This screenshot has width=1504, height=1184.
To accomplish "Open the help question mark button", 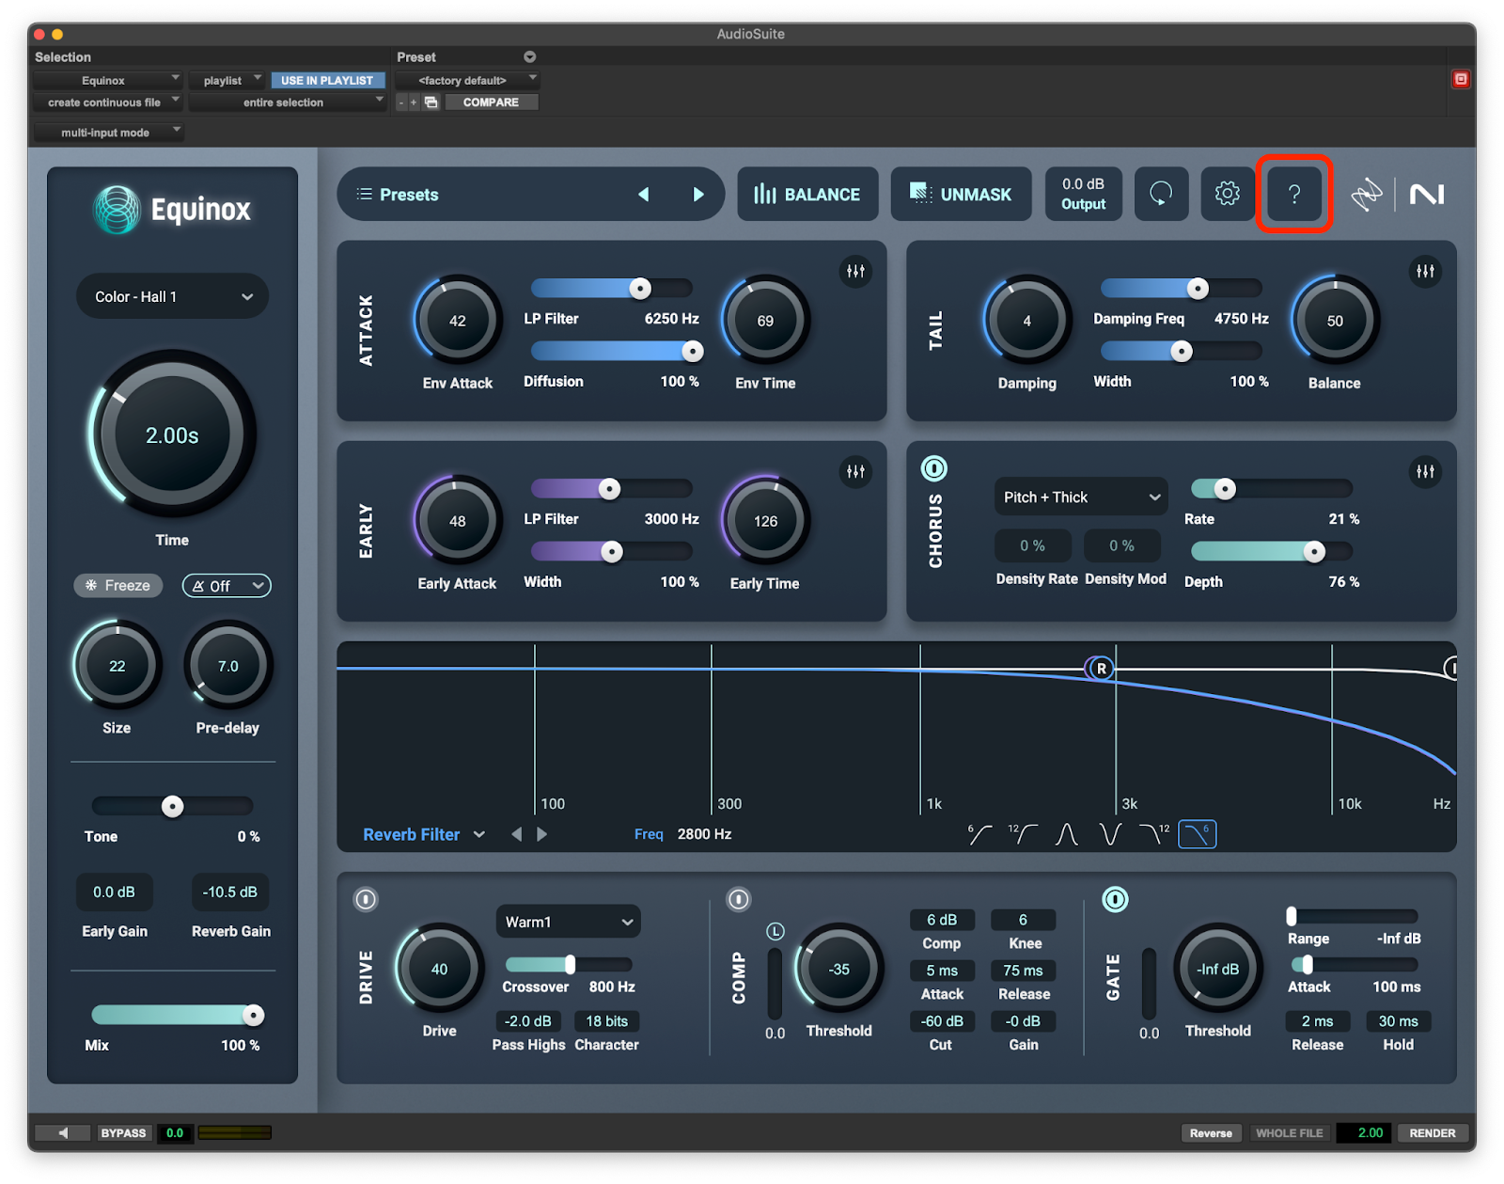I will [x=1293, y=195].
